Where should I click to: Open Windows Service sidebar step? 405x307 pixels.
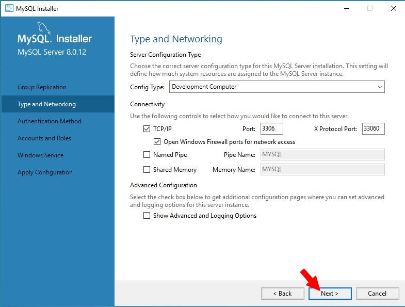coord(58,155)
